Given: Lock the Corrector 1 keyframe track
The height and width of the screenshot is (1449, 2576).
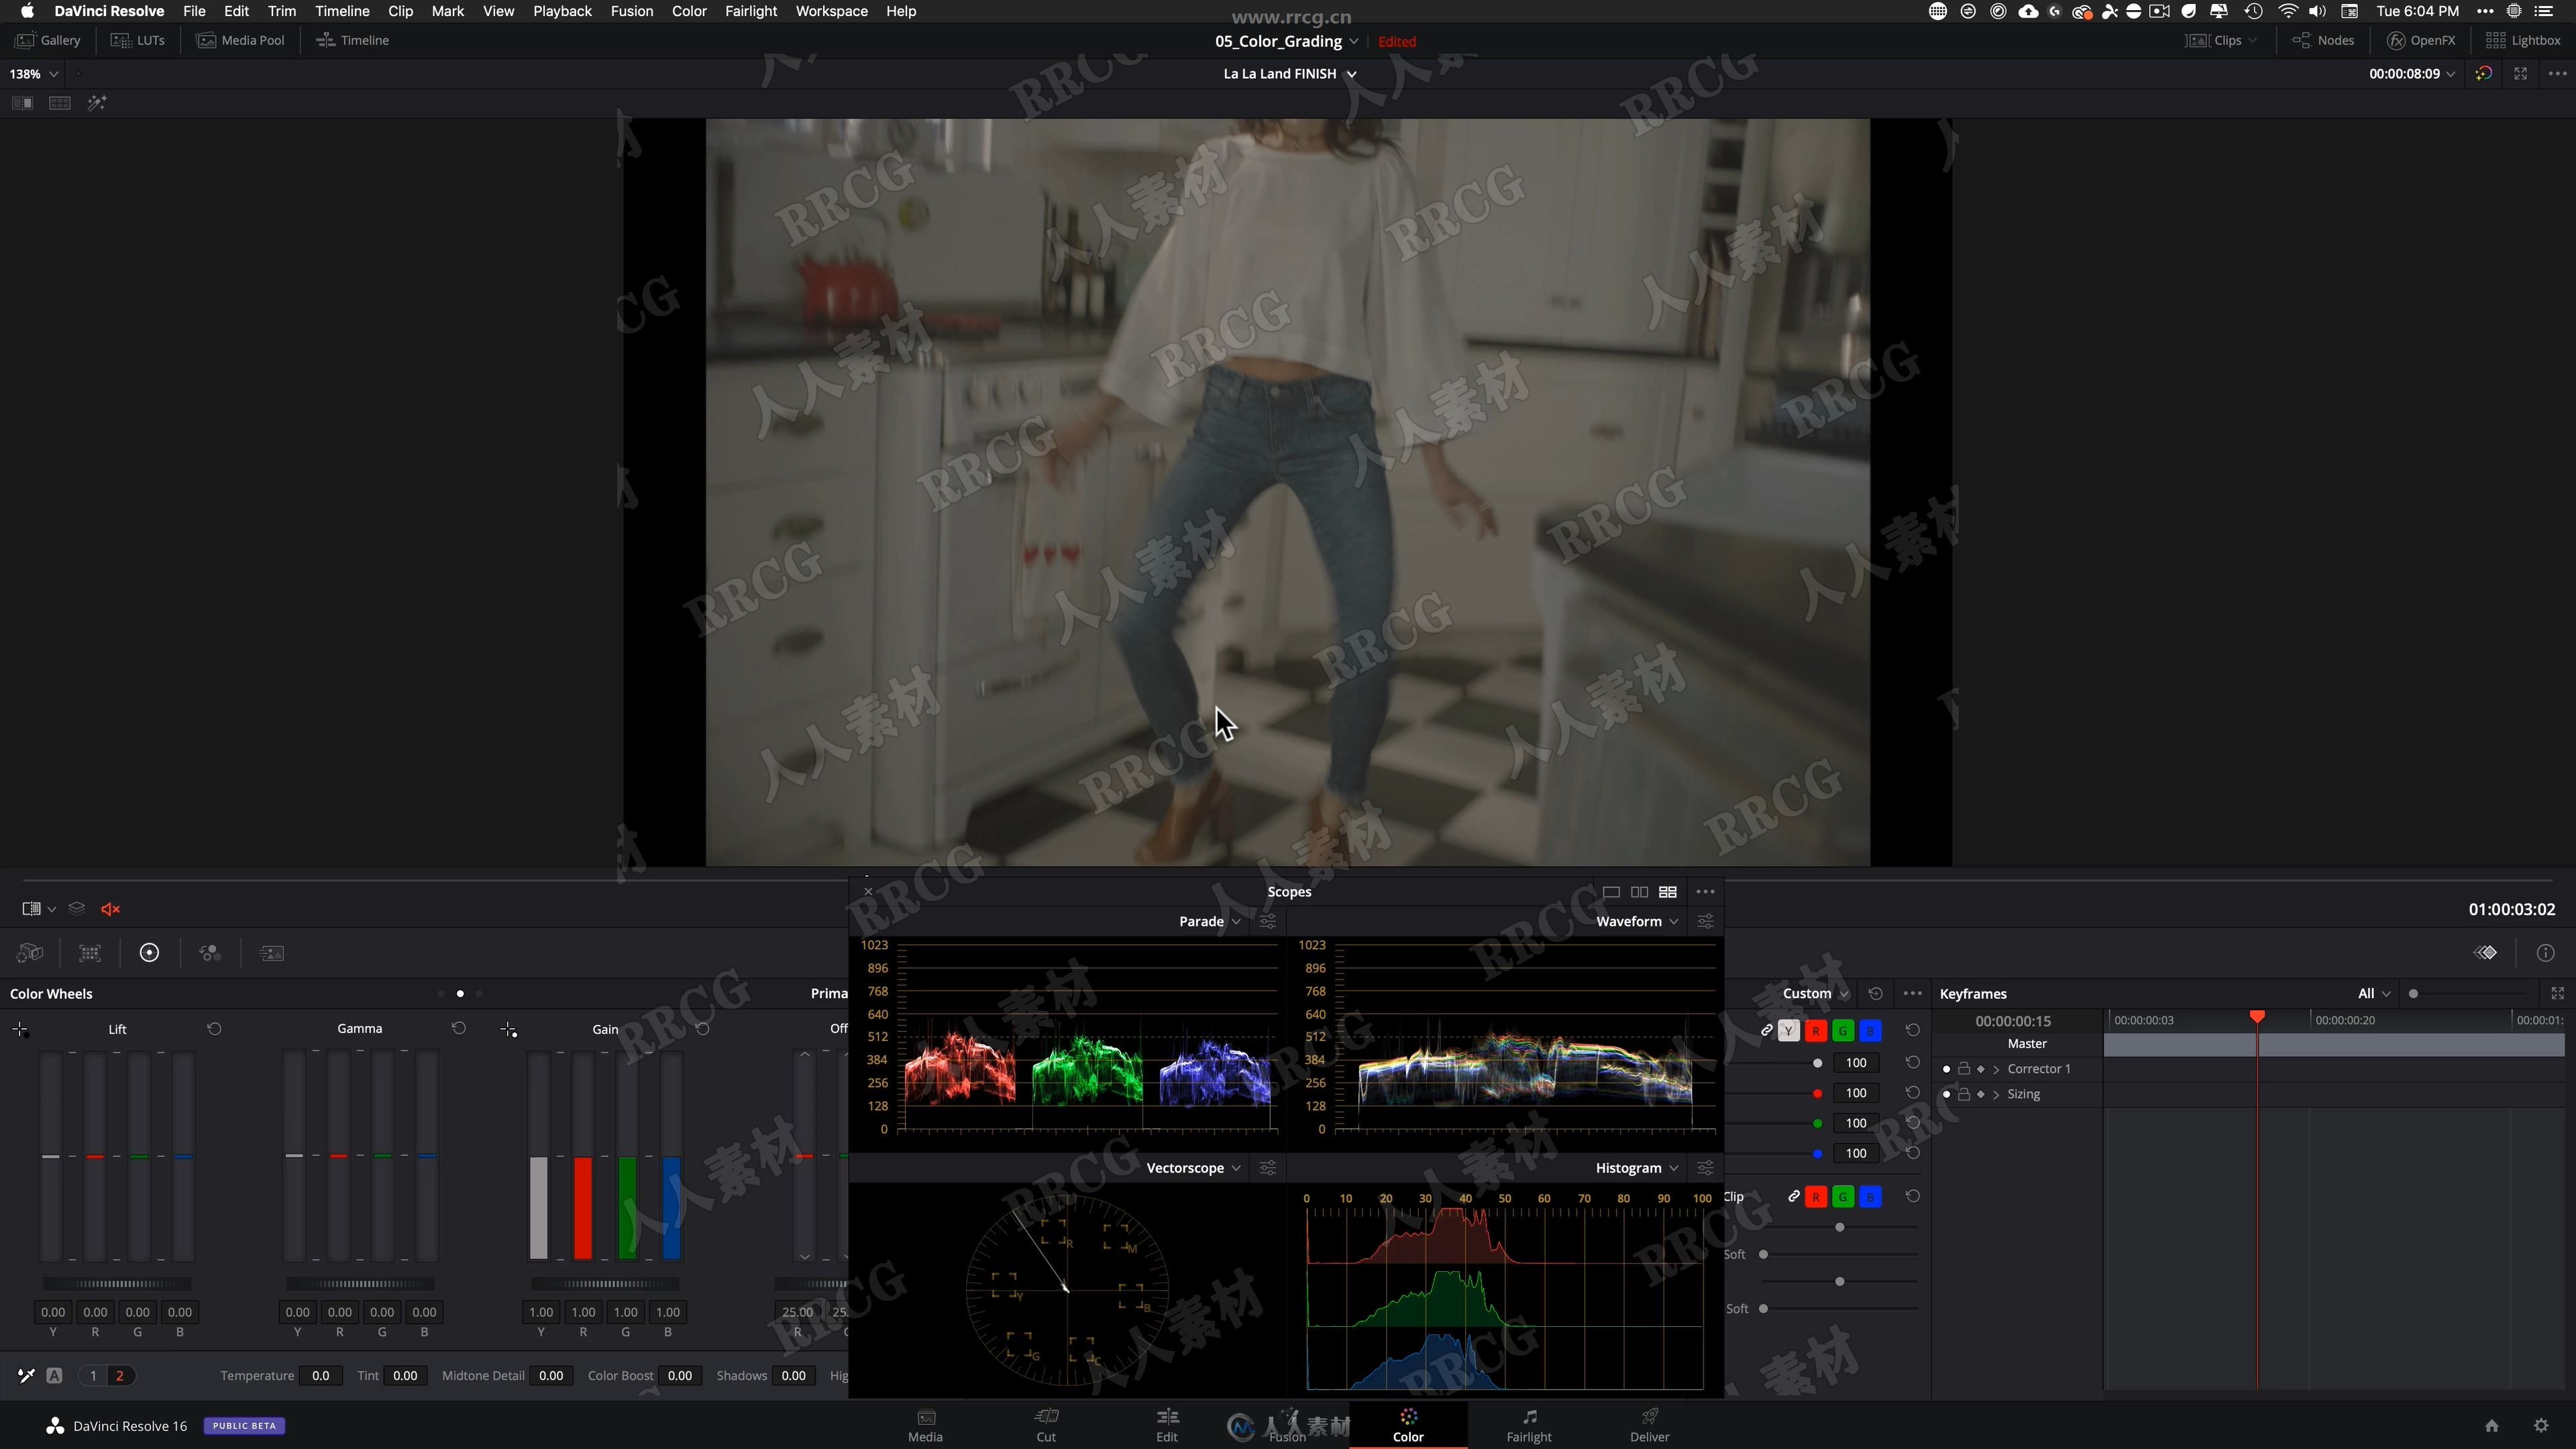Looking at the screenshot, I should [1964, 1068].
